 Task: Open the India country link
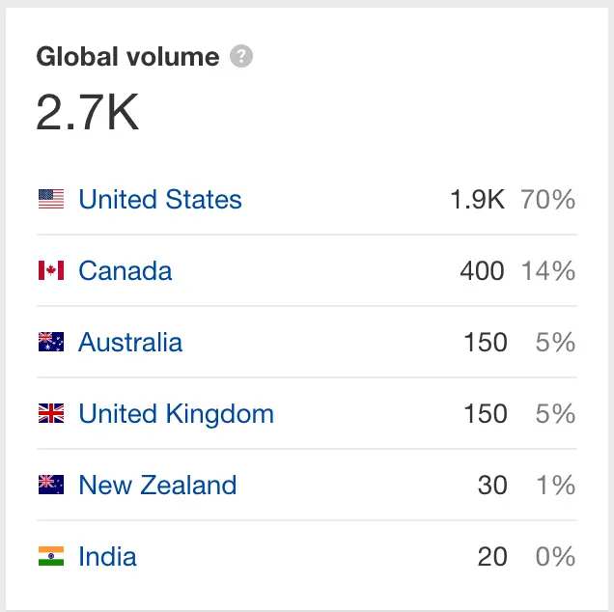click(107, 557)
